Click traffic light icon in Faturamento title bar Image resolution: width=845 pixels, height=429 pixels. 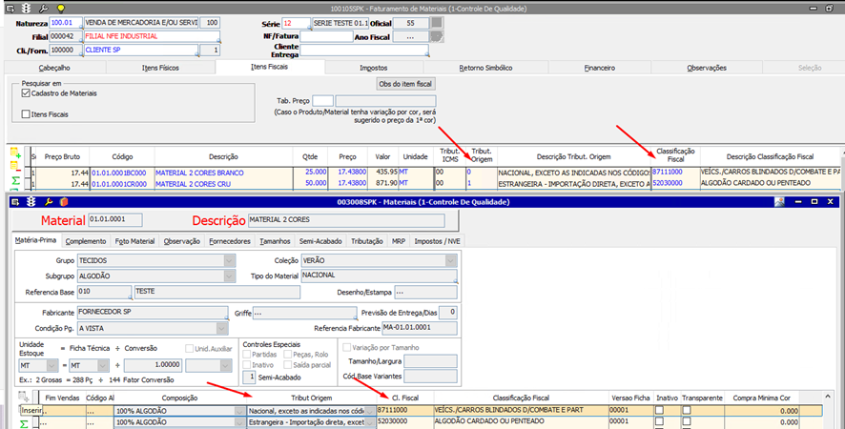pyautogui.click(x=27, y=9)
